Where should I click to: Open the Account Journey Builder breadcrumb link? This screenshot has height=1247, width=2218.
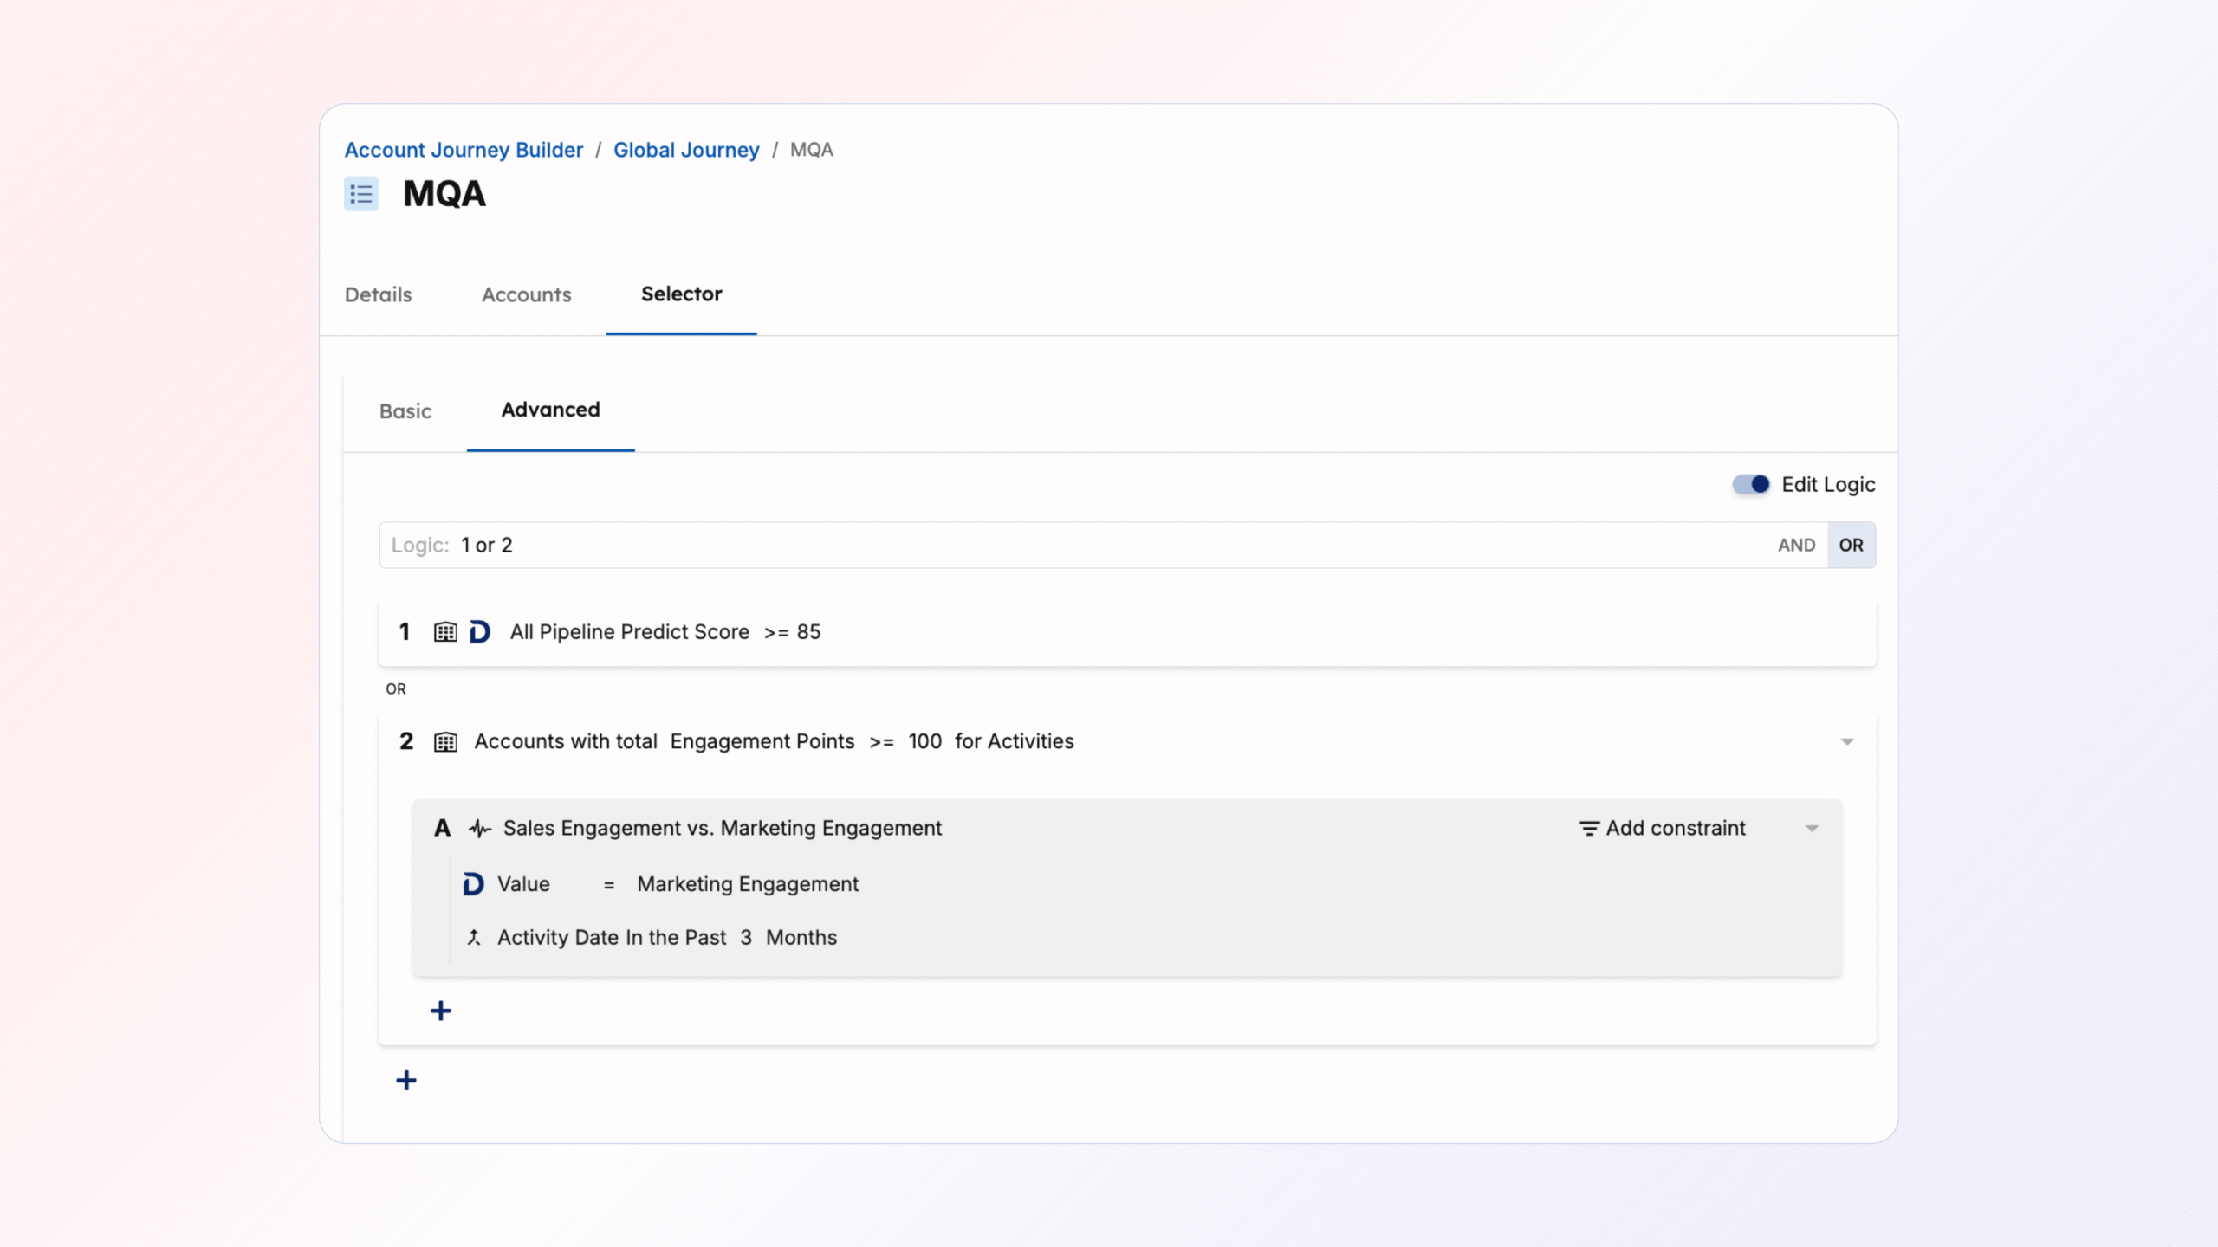(x=464, y=150)
